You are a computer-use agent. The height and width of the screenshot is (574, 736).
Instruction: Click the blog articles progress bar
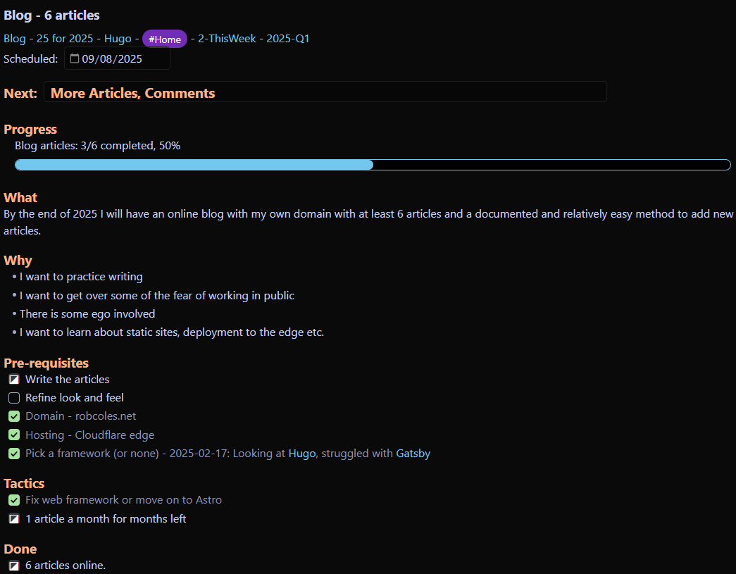pyautogui.click(x=373, y=165)
